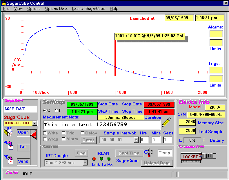
Task: Click the red Stop Date 09/05/1999 field
Action: click(159, 105)
